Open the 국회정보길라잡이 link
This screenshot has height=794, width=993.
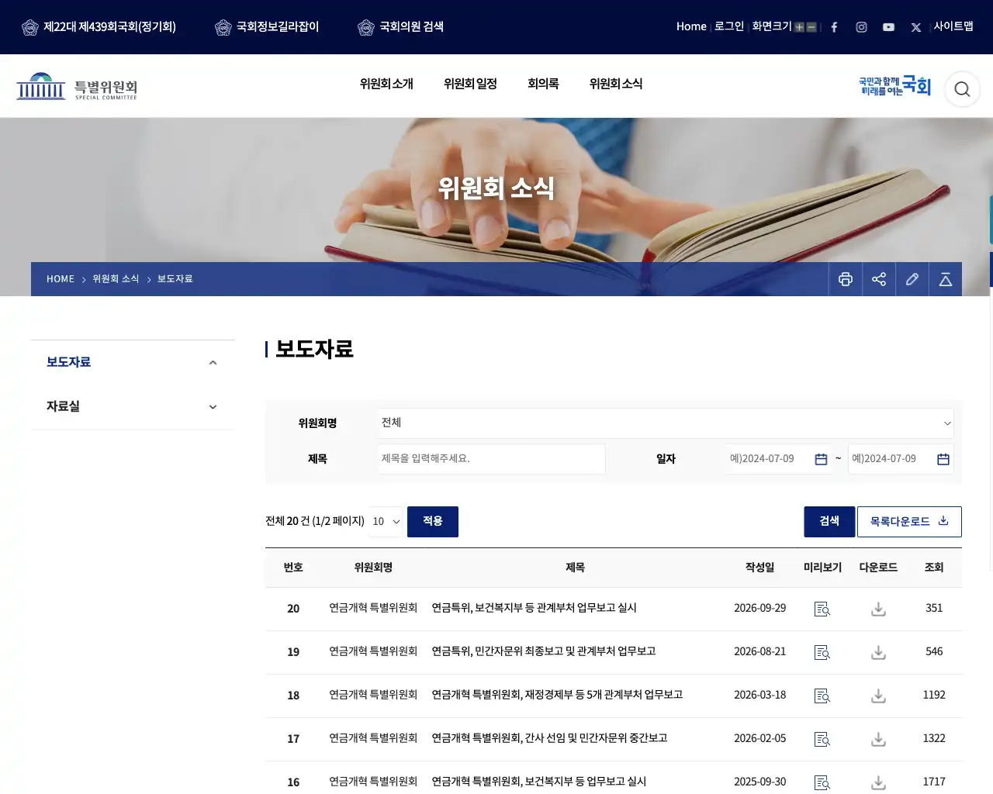tap(267, 27)
